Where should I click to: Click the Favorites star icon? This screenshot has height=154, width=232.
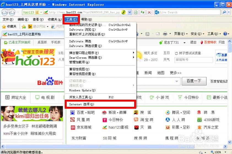point(4,27)
